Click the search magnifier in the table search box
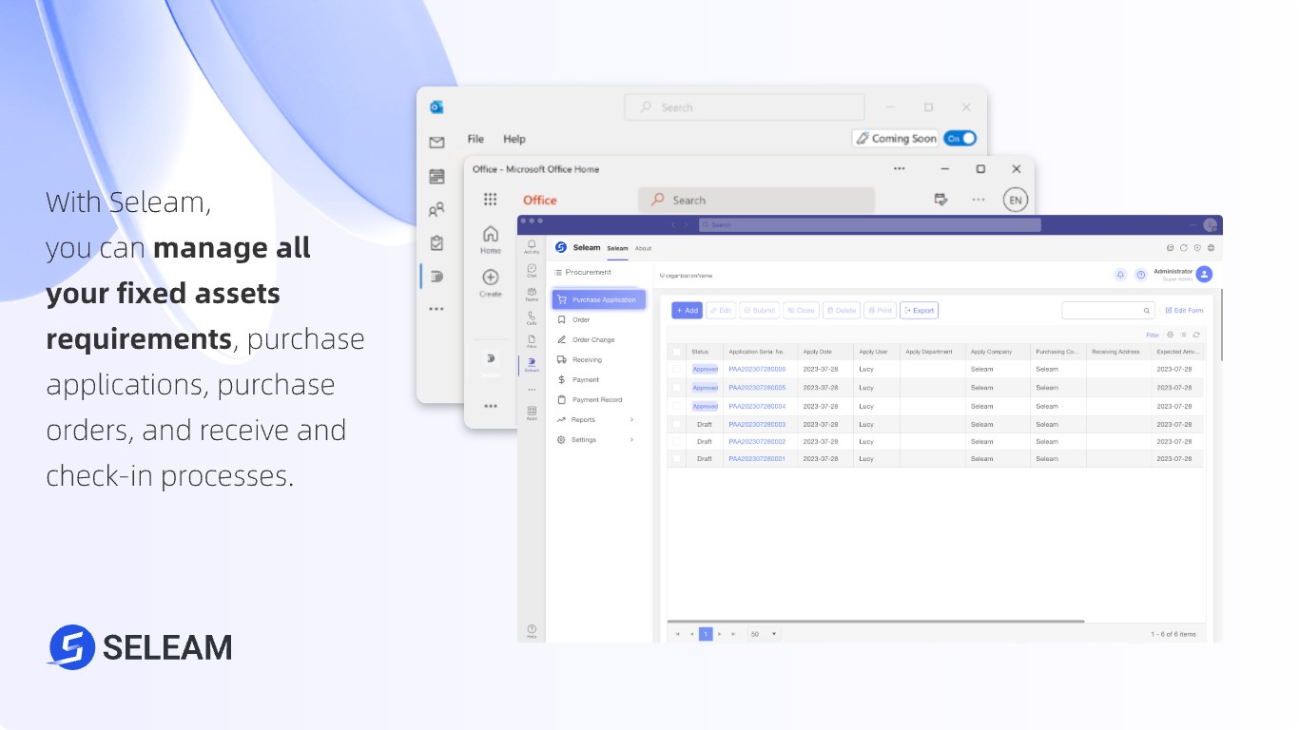This screenshot has width=1299, height=730. pos(1147,311)
